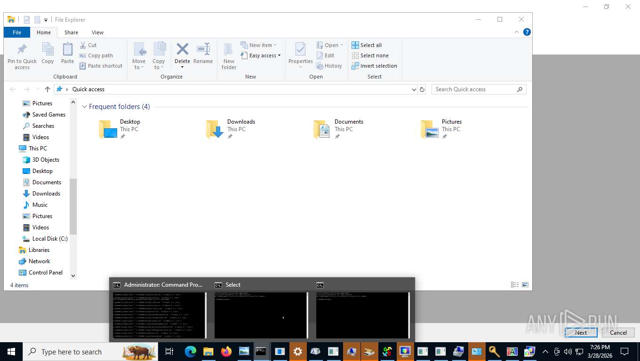
Task: Click the red Delete icon
Action: pos(182,49)
